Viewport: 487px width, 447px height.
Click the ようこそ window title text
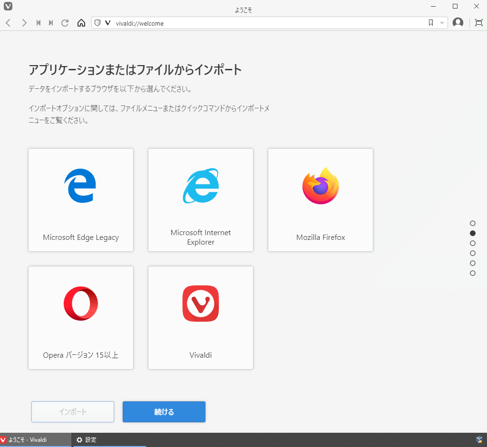coord(243,10)
